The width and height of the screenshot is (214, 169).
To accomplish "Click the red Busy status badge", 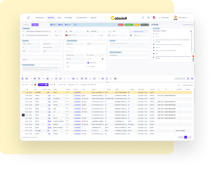I will (x=121, y=25).
